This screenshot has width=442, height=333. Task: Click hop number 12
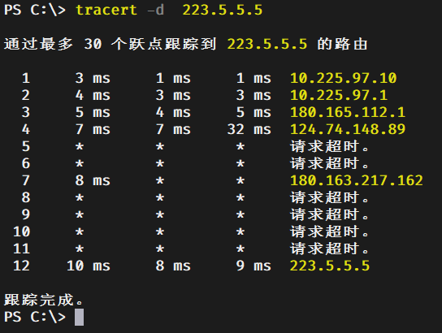pyautogui.click(x=21, y=266)
